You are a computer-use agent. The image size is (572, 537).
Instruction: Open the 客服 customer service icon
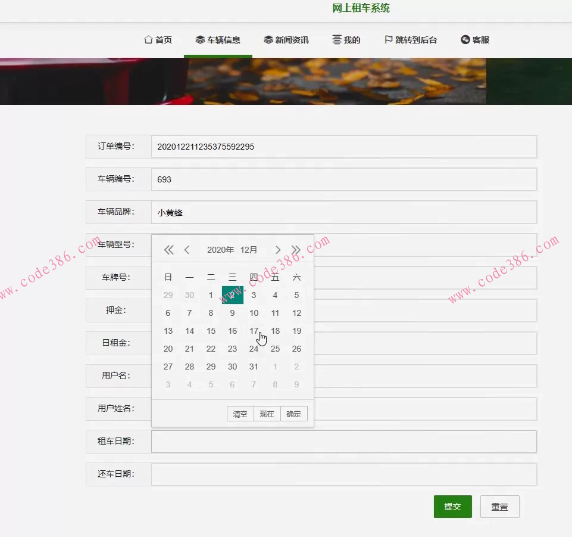tap(465, 39)
